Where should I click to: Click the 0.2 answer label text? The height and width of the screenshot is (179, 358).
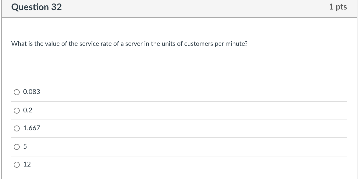point(28,110)
